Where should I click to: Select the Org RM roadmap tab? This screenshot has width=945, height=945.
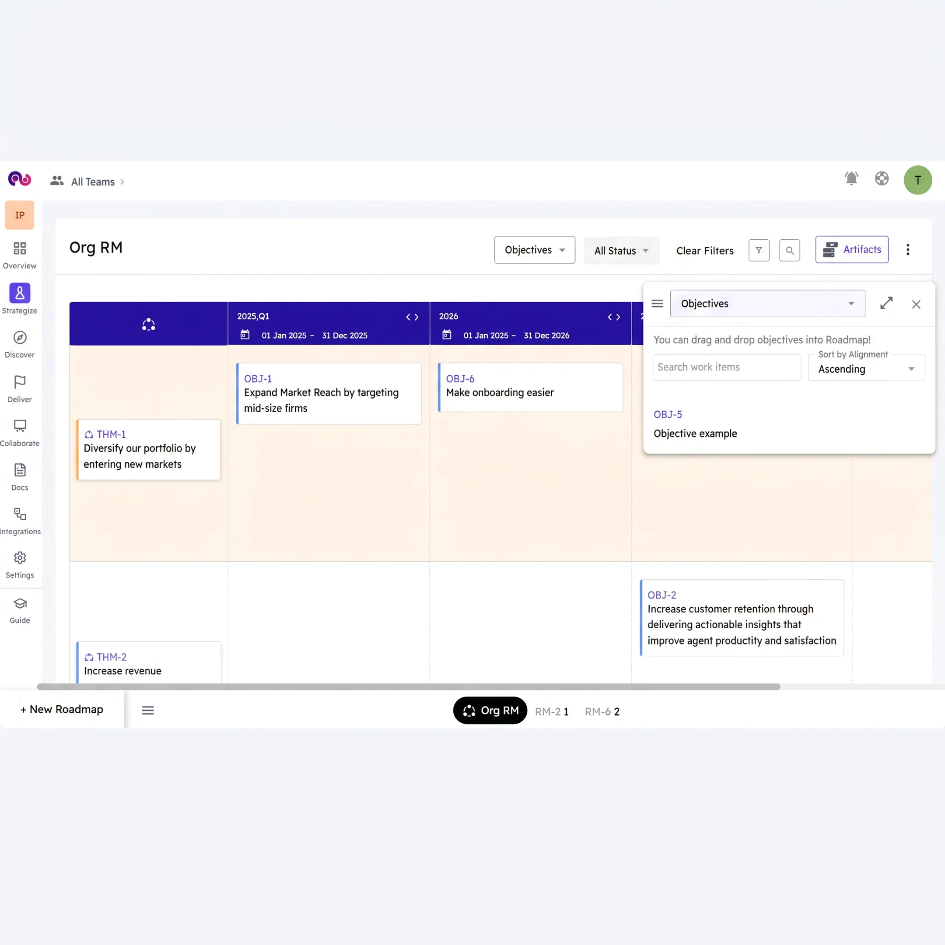[490, 710]
